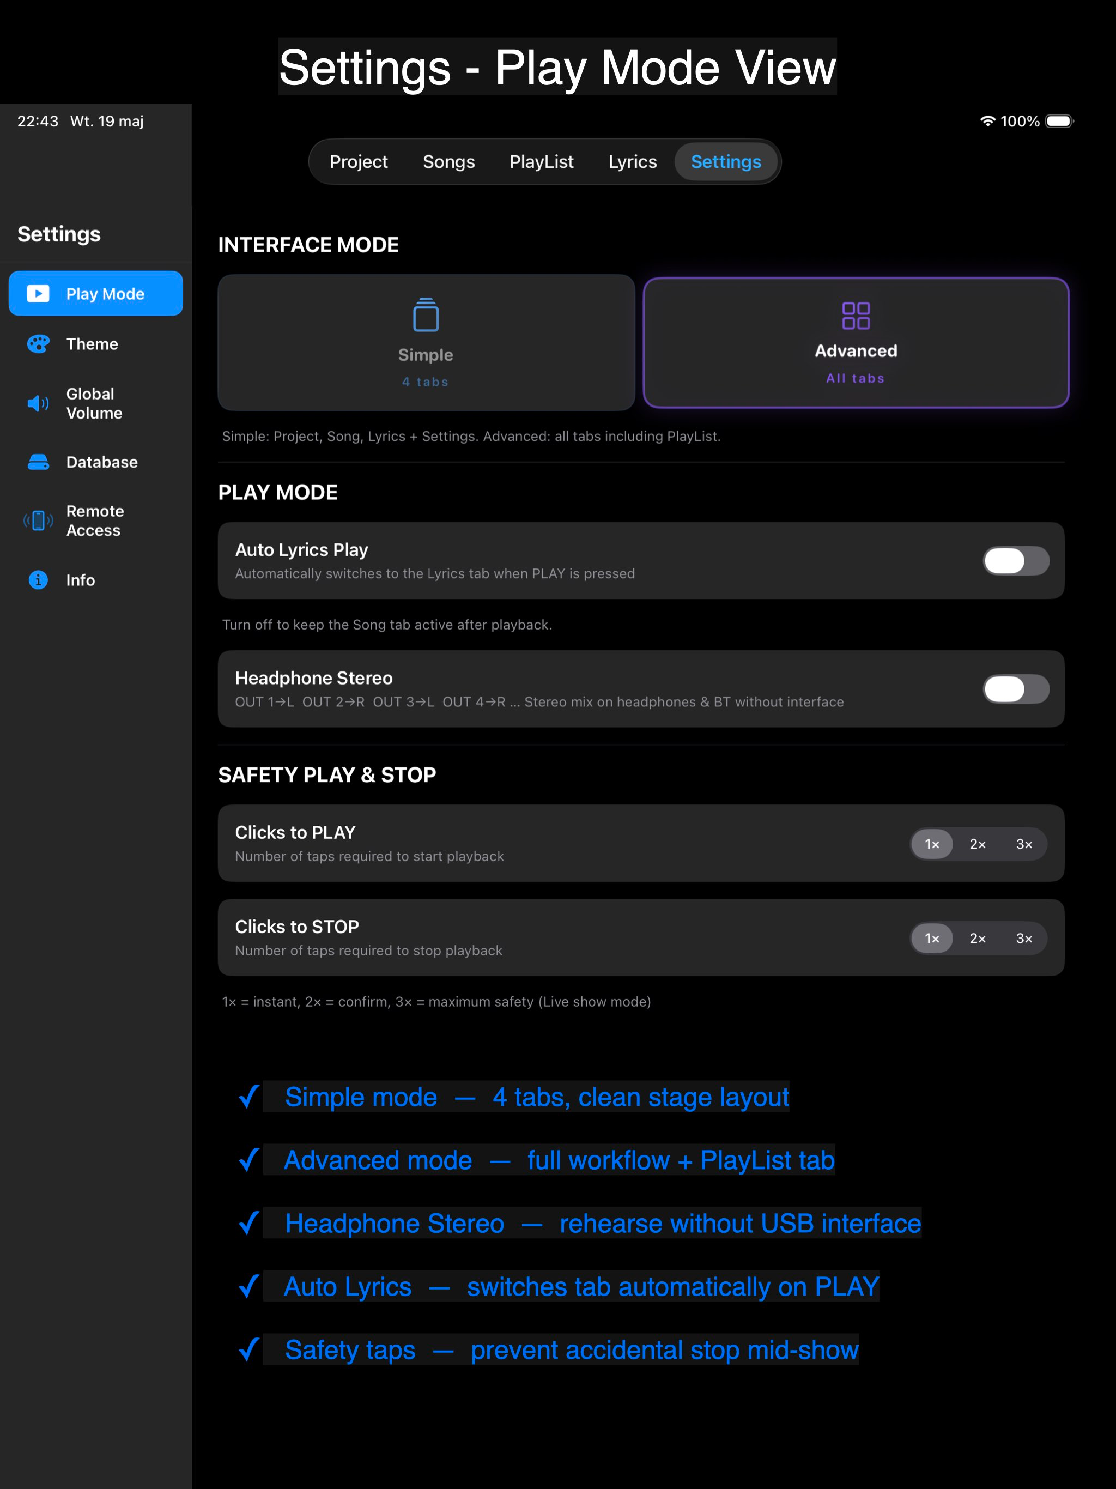Set Clicks to STOP to 2×
Image resolution: width=1116 pixels, height=1489 pixels.
tap(978, 939)
